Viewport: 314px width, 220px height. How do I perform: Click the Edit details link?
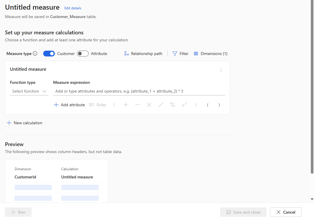point(73,8)
